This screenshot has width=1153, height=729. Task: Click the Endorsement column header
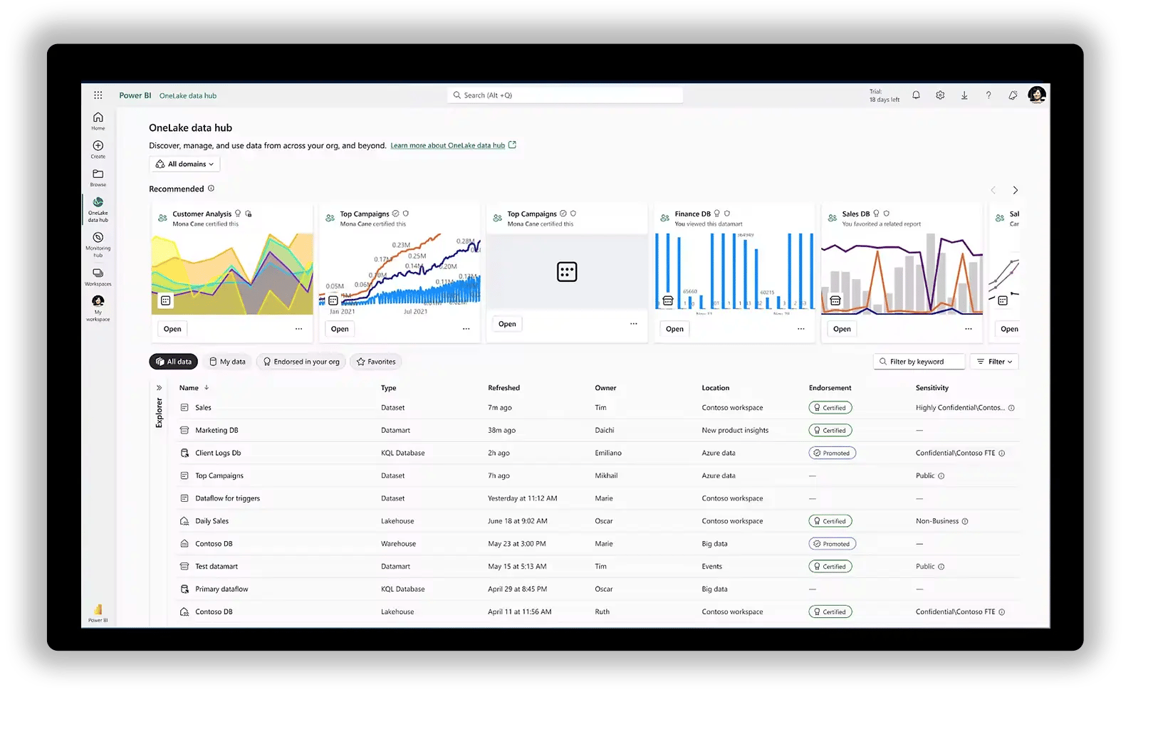point(830,388)
